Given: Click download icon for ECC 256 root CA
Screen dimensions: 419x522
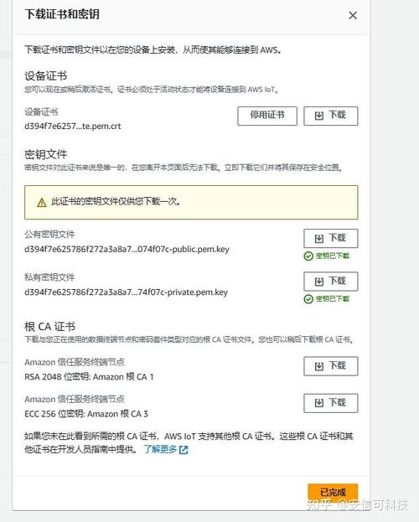Looking at the screenshot, I should coord(319,404).
